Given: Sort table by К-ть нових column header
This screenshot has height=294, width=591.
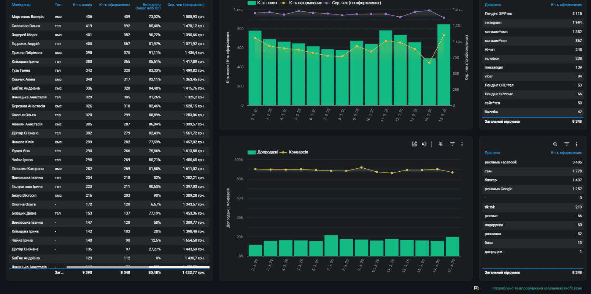Looking at the screenshot, I should tap(82, 5).
